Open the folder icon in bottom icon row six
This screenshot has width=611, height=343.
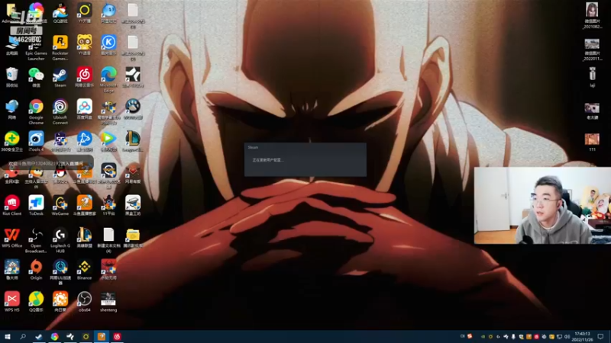point(133,238)
